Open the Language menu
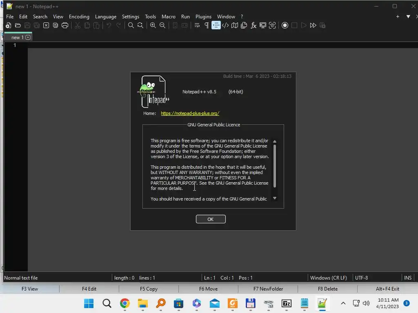 106,16
